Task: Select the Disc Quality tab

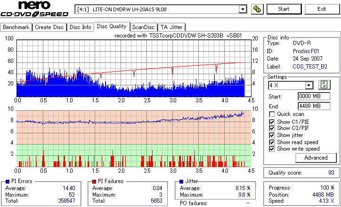Action: [x=112, y=26]
